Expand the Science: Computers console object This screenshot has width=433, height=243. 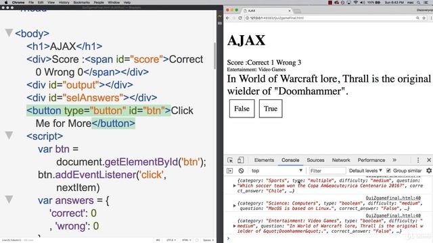tap(235, 206)
